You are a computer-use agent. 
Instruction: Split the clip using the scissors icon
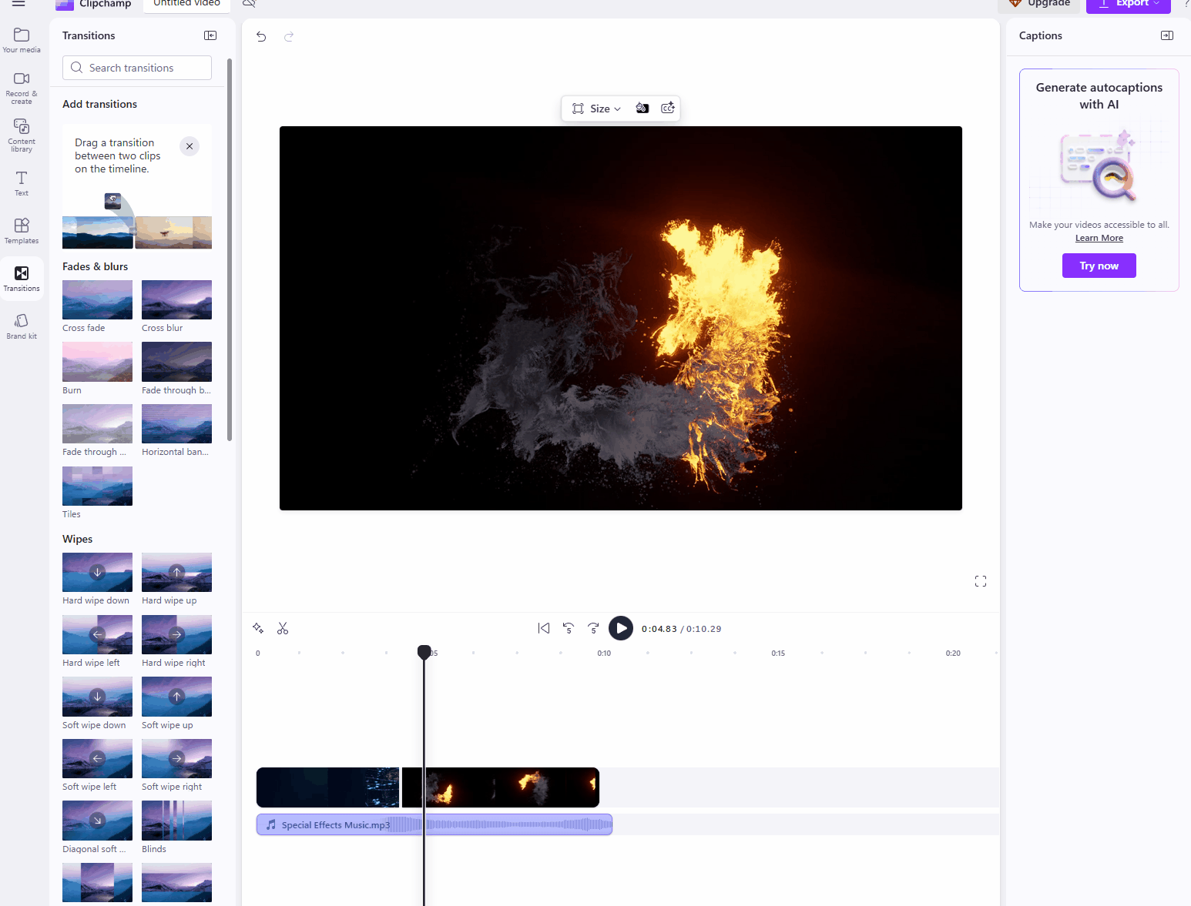283,628
